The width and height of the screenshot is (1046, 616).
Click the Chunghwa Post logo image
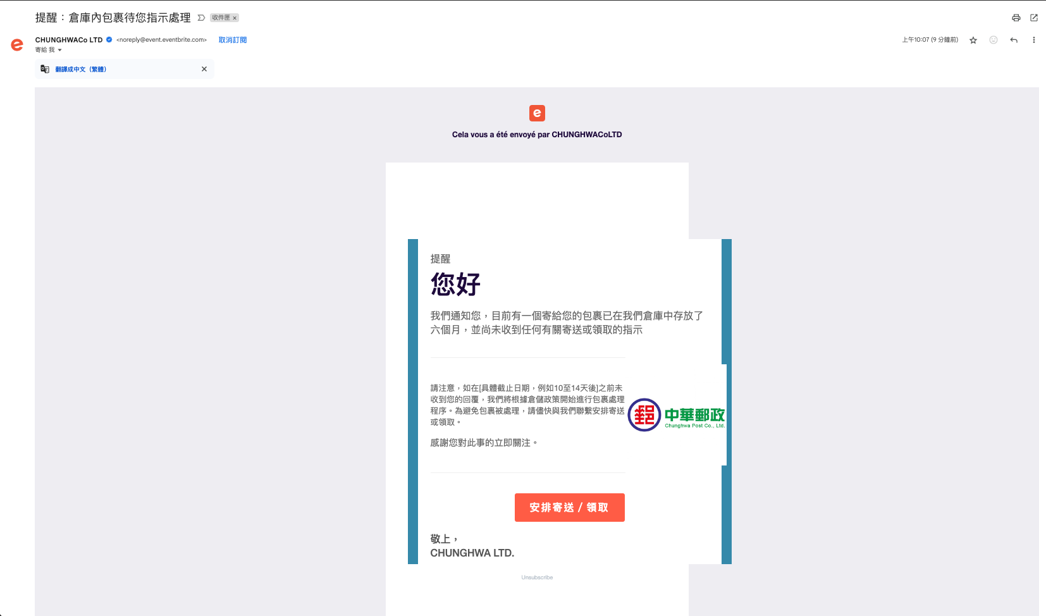[x=676, y=415]
